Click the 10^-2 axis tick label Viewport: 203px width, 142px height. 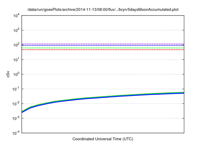(16, 104)
